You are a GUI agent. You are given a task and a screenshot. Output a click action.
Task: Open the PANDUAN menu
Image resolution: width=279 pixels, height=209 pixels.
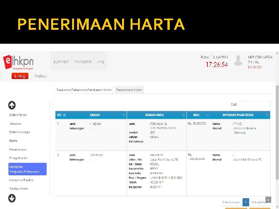(x=83, y=62)
